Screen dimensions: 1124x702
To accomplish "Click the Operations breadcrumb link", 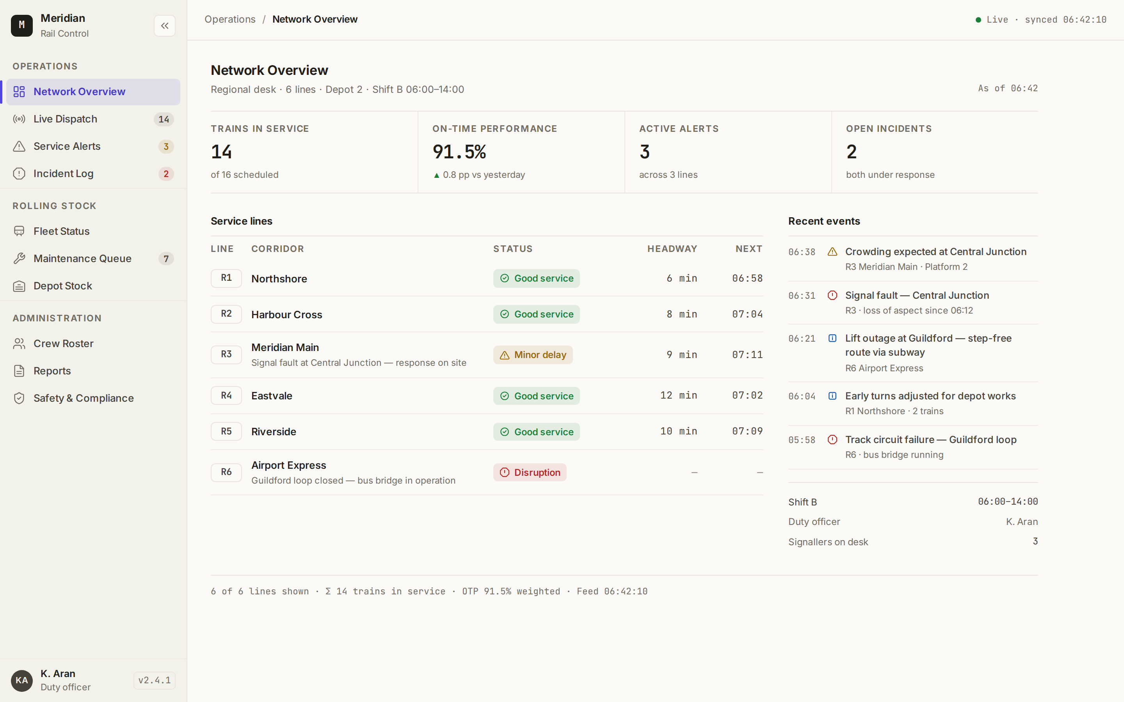I will pyautogui.click(x=230, y=19).
